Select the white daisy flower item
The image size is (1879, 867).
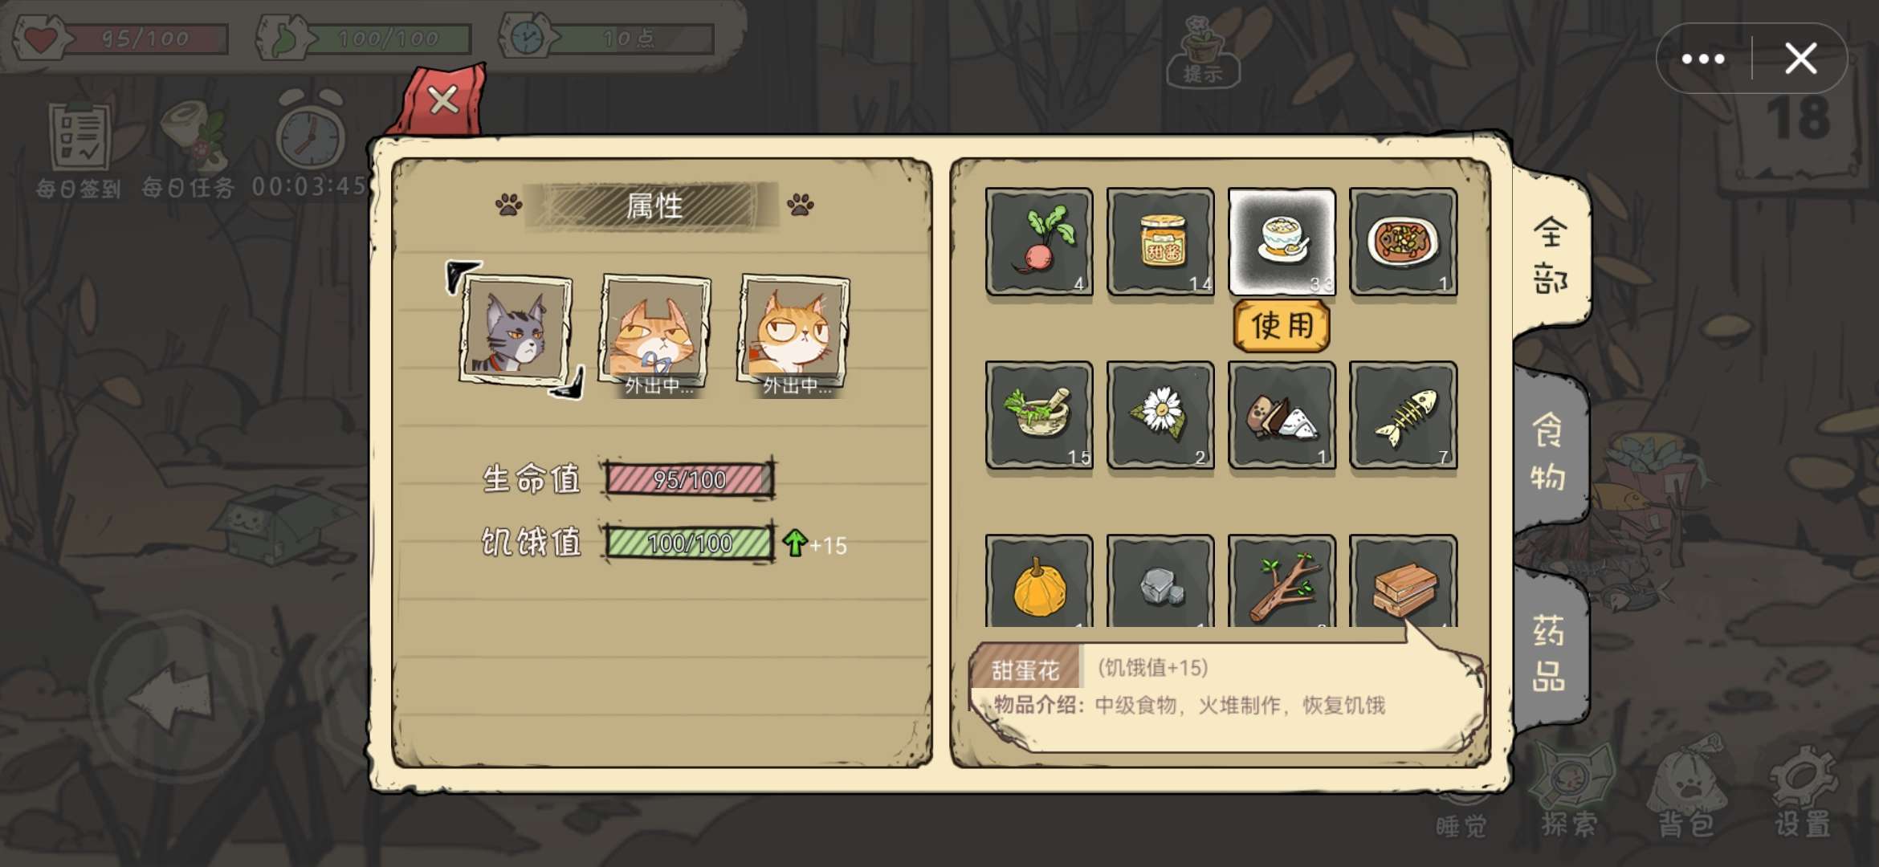coord(1160,415)
